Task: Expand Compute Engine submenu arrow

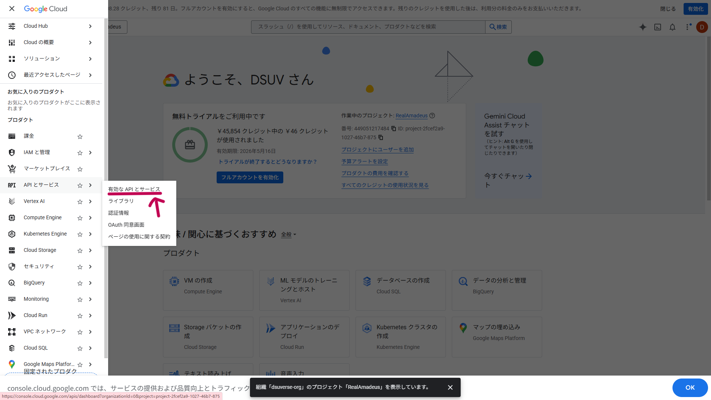Action: click(90, 218)
